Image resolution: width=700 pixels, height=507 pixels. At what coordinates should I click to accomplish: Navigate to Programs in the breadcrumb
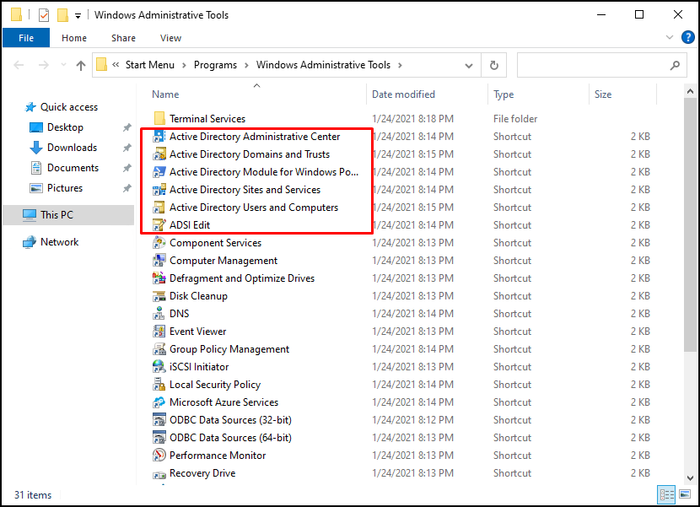click(215, 65)
